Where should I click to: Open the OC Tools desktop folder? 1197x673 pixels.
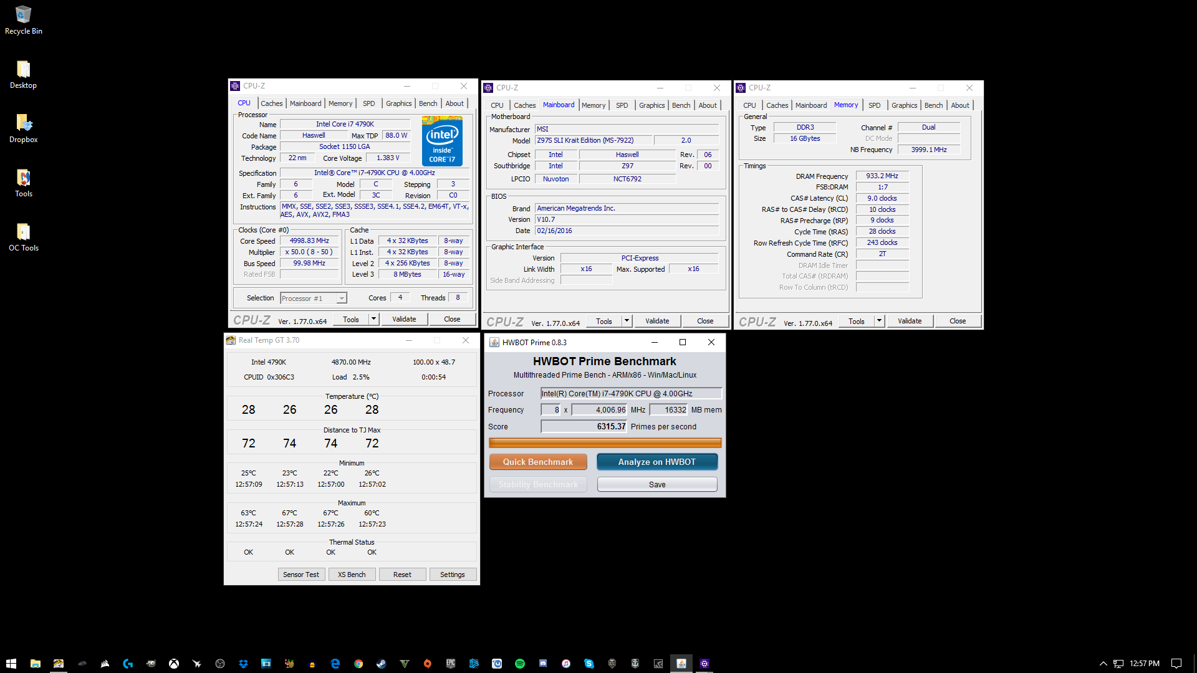[23, 237]
